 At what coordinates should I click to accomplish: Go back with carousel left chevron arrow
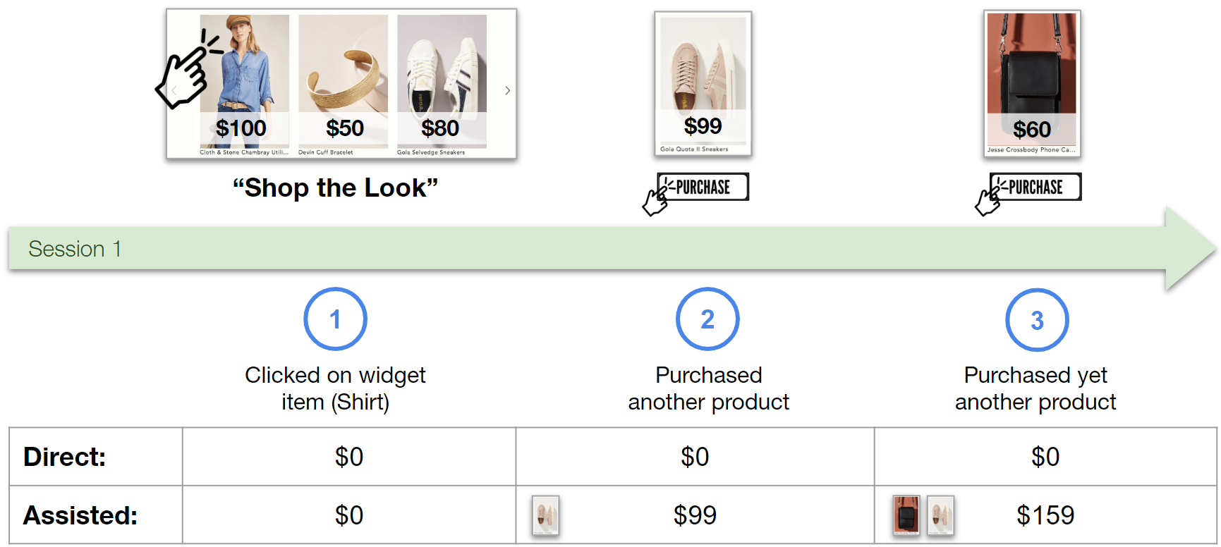174,90
